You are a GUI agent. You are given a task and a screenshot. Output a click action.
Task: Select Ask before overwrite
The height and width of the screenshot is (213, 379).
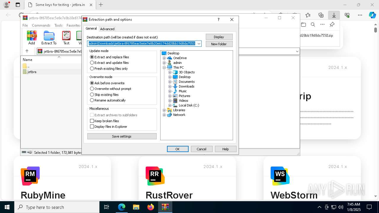(107, 83)
